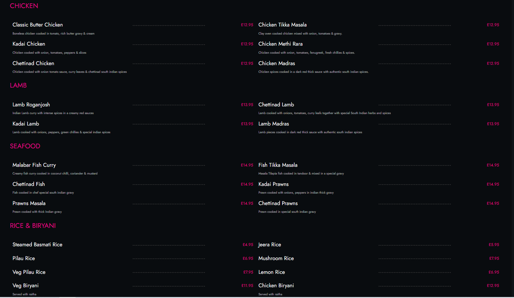Select the Malabar Fish Curry item
Image resolution: width=514 pixels, height=298 pixels.
pyautogui.click(x=34, y=165)
